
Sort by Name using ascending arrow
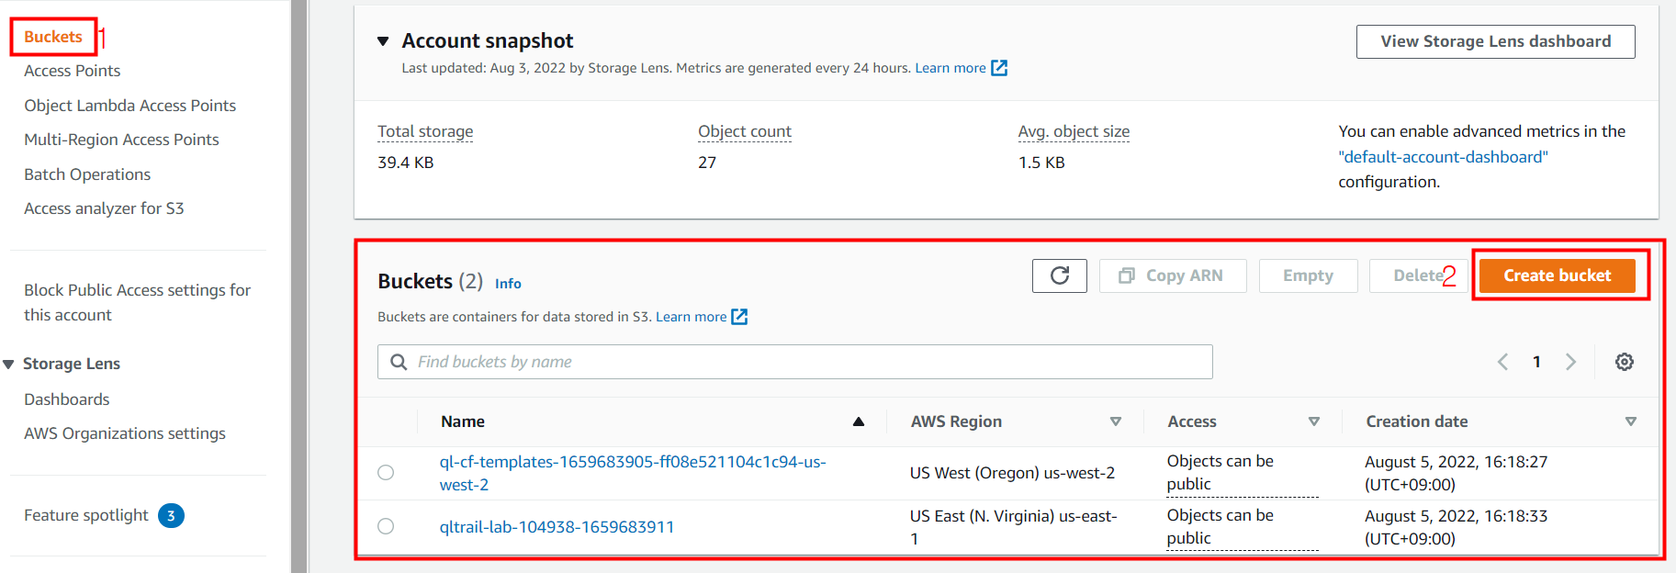(859, 421)
